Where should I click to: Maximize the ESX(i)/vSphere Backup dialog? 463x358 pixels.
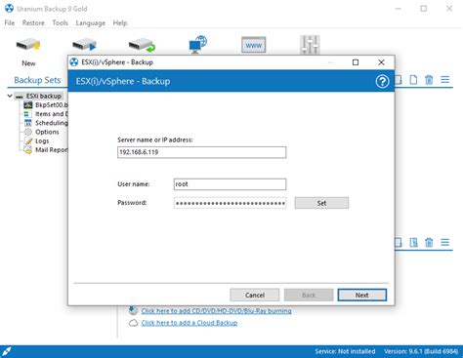[x=356, y=62]
